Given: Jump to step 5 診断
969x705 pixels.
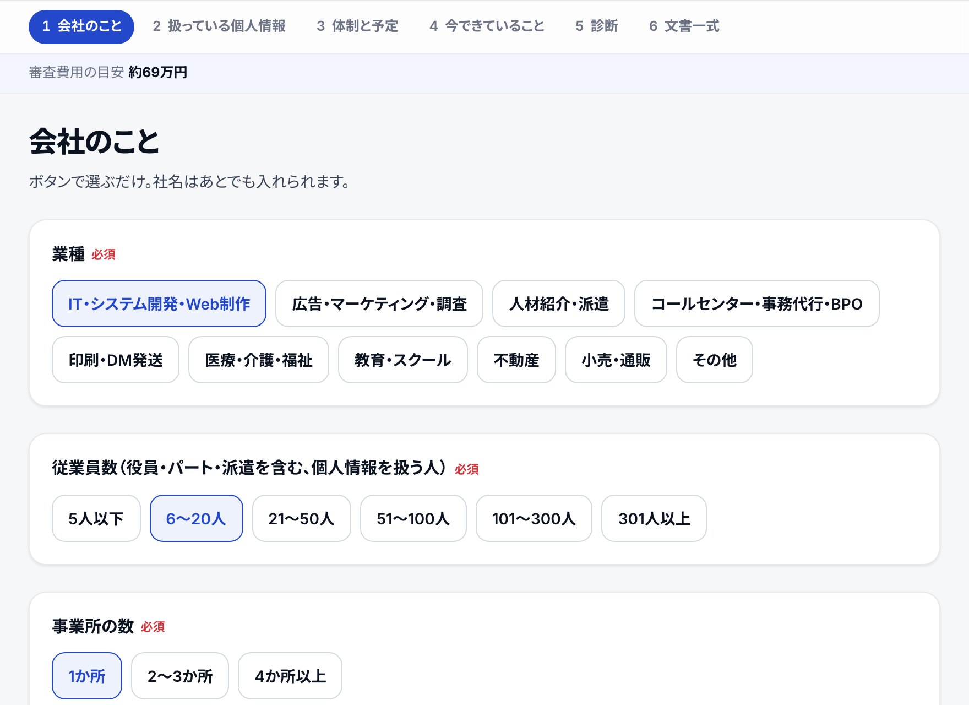Looking at the screenshot, I should (x=597, y=26).
